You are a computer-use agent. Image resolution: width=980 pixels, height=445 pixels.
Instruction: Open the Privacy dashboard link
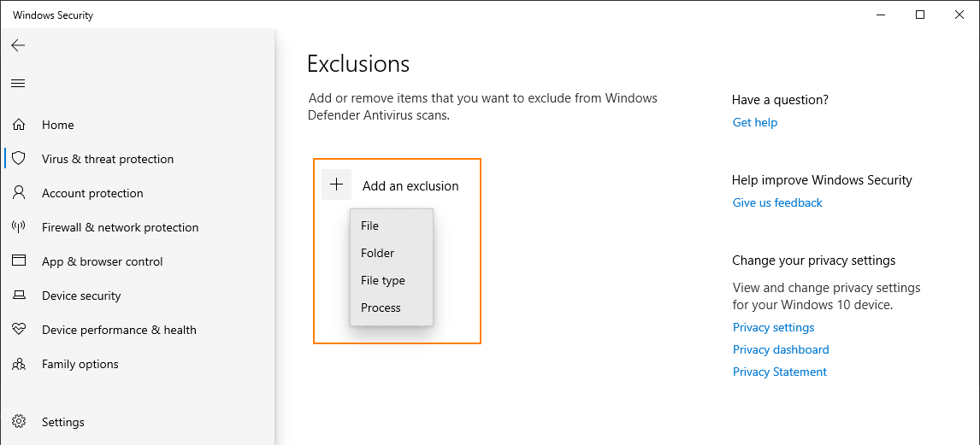pyautogui.click(x=780, y=349)
